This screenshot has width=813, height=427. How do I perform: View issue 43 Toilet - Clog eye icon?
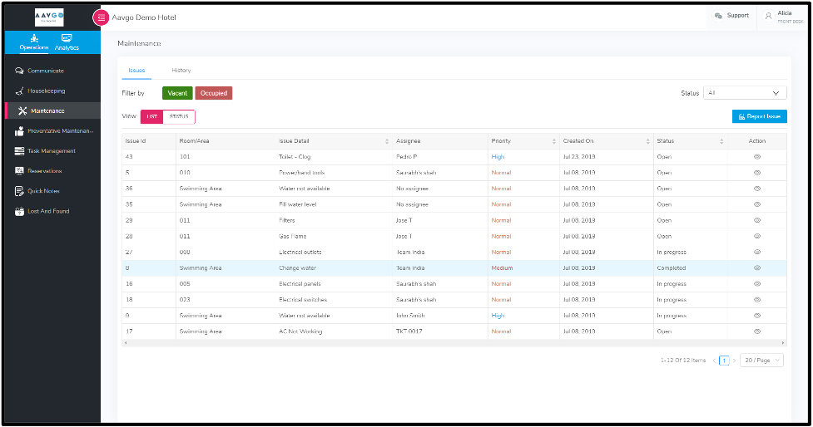point(757,157)
